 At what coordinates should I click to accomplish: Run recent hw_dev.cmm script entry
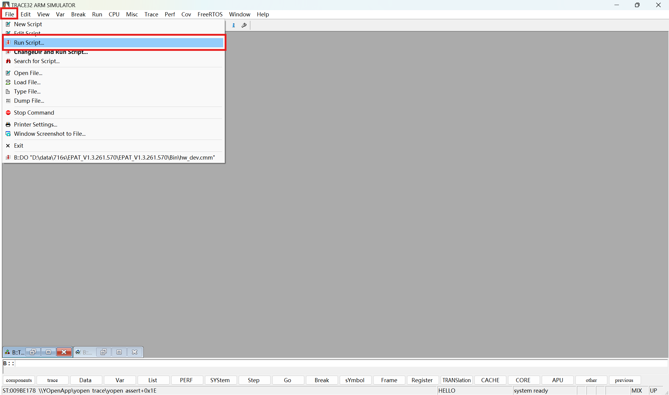pos(114,157)
